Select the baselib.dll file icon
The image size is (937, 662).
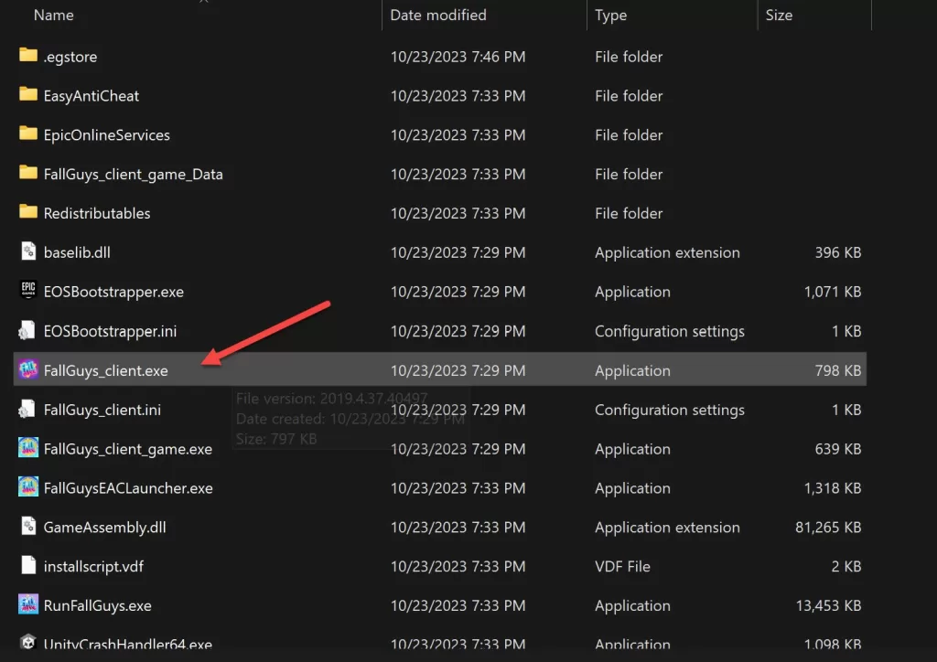pos(28,251)
